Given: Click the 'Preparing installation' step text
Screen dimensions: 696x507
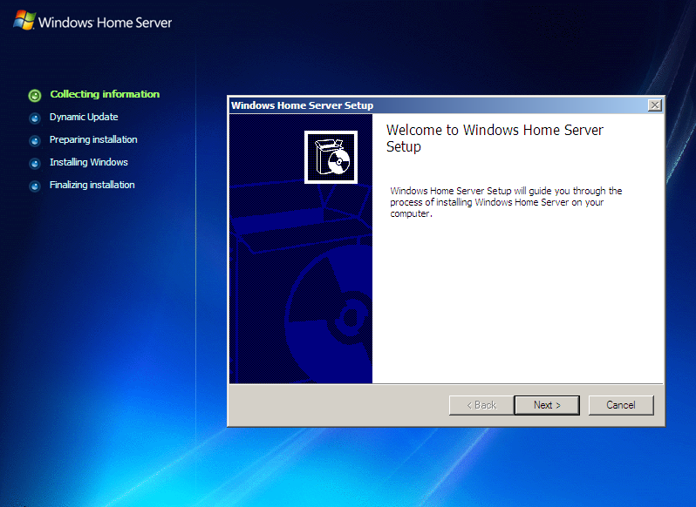Looking at the screenshot, I should pyautogui.click(x=93, y=139).
